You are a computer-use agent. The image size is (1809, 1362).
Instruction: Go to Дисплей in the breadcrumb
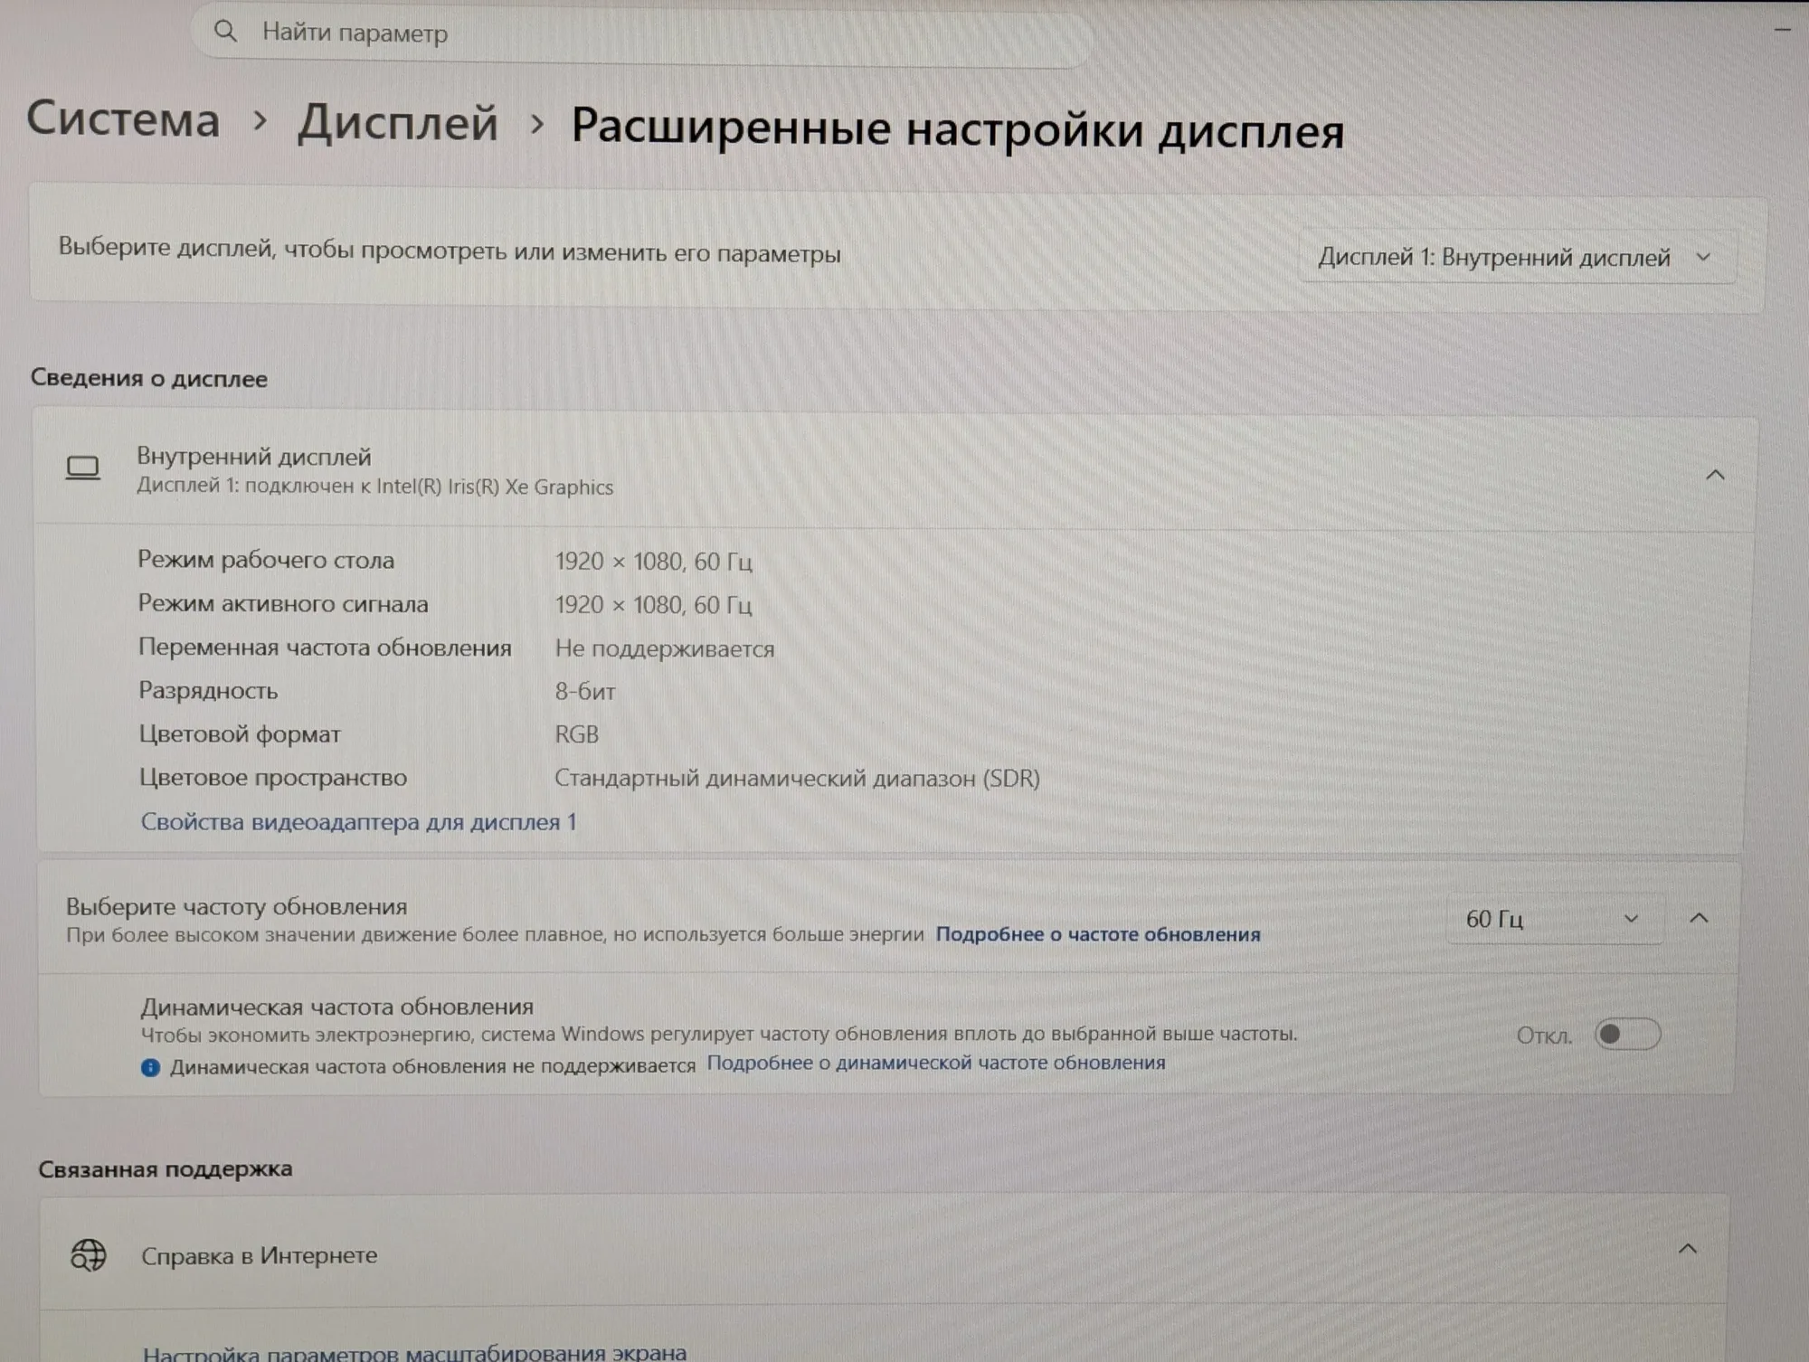pyautogui.click(x=398, y=122)
